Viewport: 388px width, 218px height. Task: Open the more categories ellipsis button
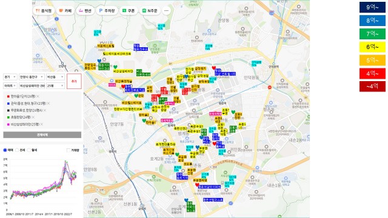click(x=166, y=11)
